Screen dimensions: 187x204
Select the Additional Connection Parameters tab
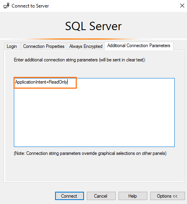coord(139,46)
